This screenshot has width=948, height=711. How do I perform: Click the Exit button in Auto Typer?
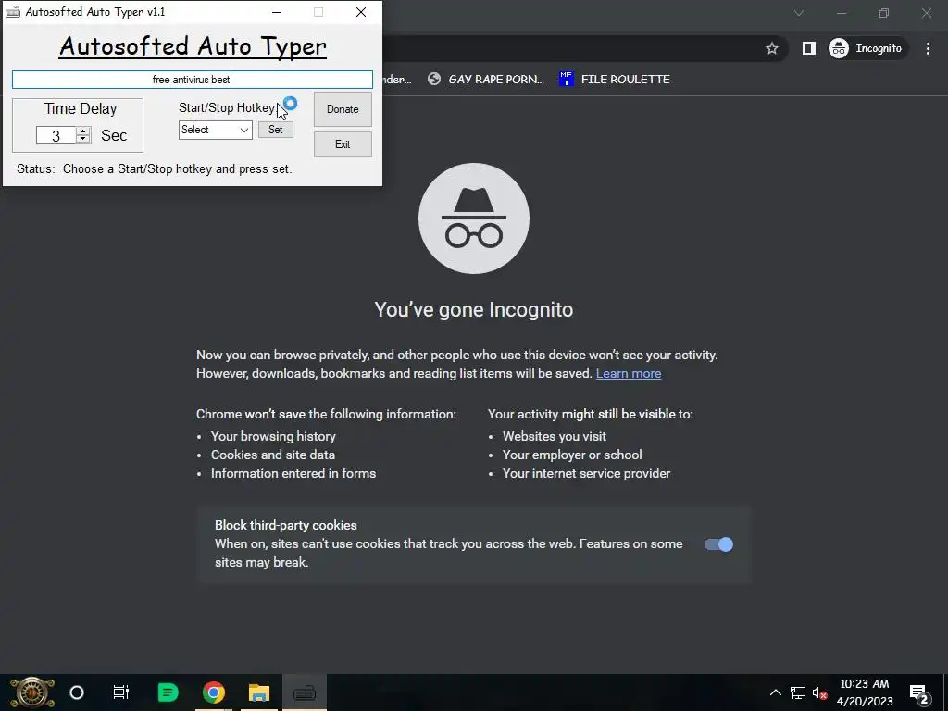point(343,144)
